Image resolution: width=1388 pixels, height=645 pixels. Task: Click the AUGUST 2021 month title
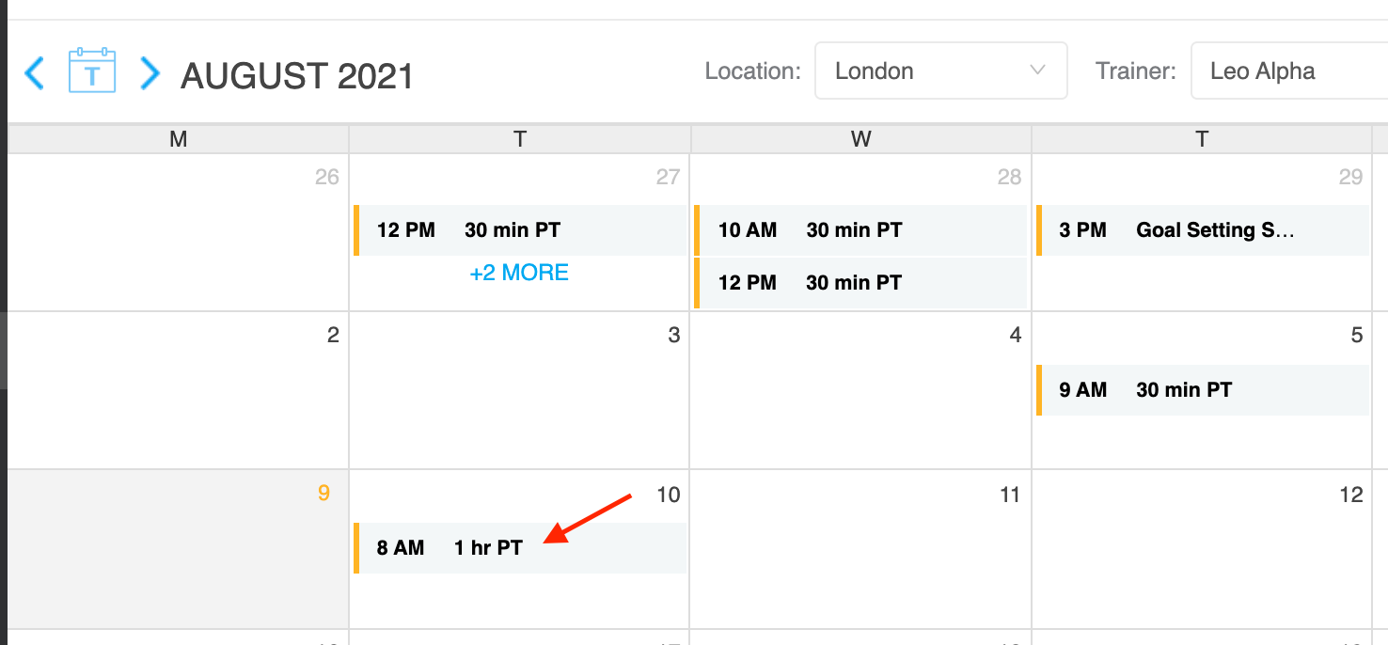pos(297,76)
